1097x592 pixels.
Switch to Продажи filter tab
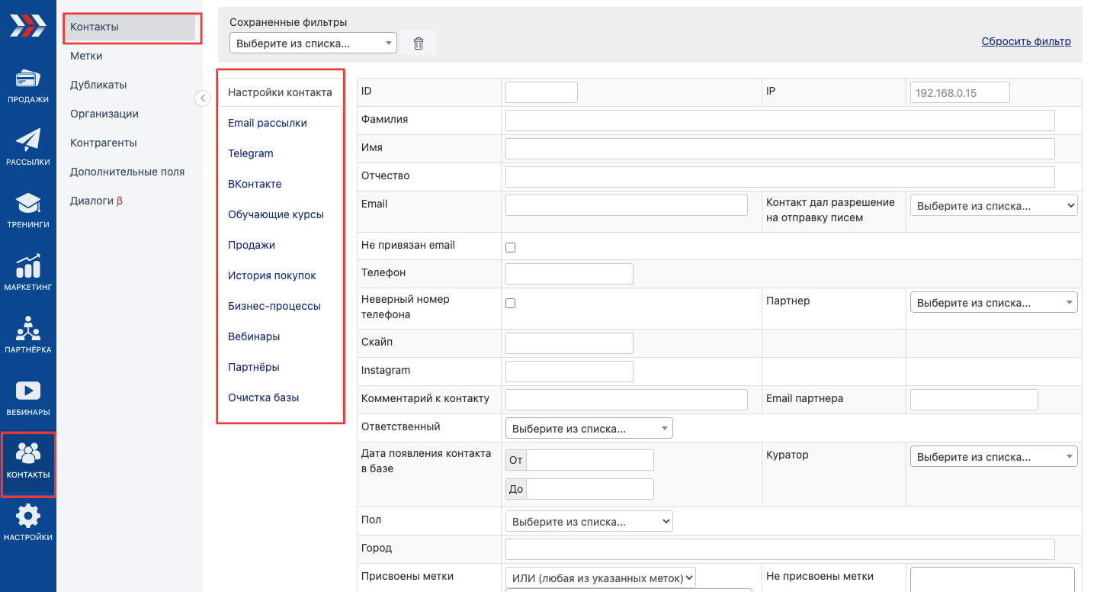point(252,245)
